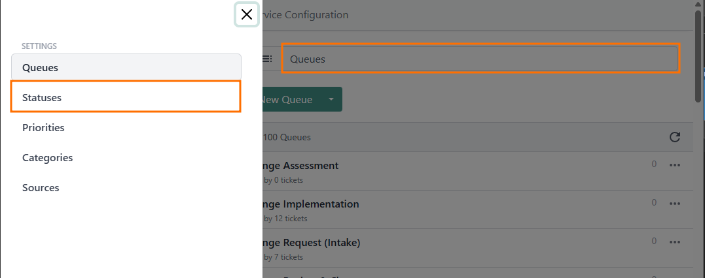Open Categories settings page
Screen dimensions: 705x278
pyautogui.click(x=47, y=158)
